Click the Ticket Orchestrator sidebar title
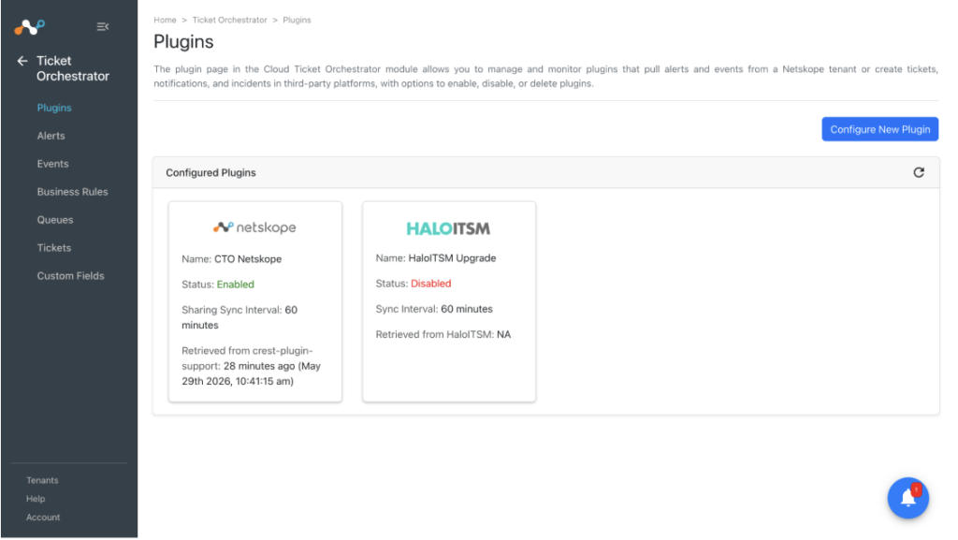The height and width of the screenshot is (540, 958). (x=73, y=68)
